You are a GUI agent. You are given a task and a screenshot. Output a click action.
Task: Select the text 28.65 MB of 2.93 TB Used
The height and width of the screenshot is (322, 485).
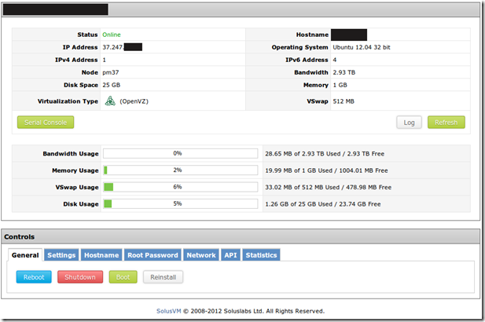pyautogui.click(x=303, y=154)
